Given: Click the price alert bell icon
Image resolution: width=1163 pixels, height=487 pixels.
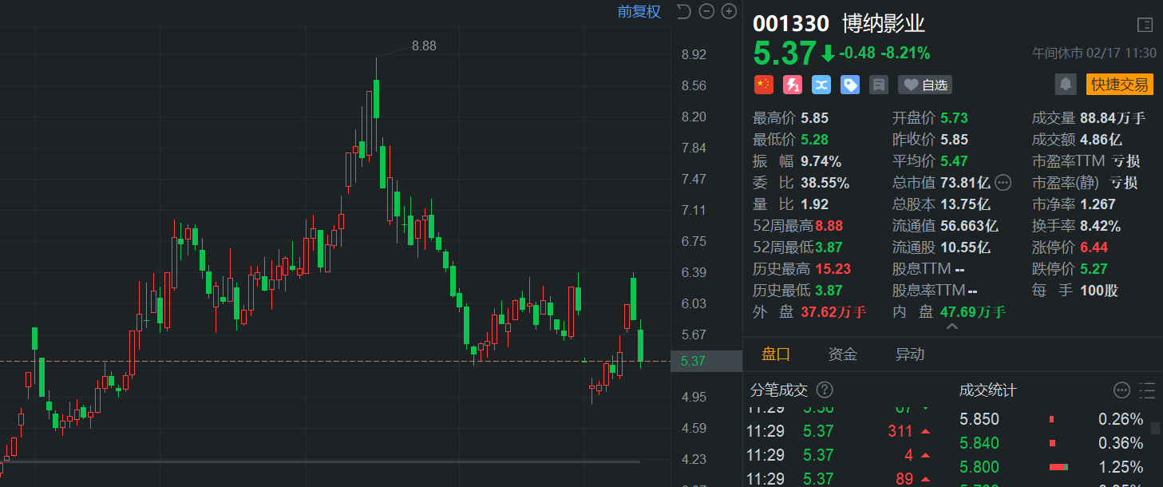Looking at the screenshot, I should (1065, 85).
